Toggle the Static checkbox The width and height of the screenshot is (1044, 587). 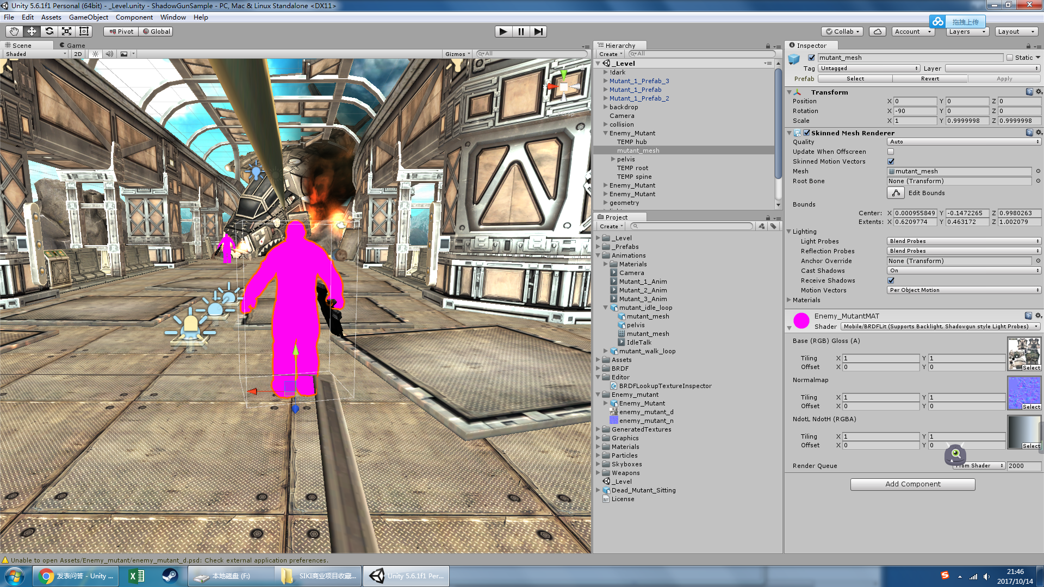(1010, 58)
